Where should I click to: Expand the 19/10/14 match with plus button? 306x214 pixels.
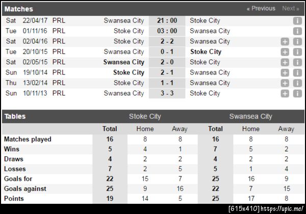[285, 73]
